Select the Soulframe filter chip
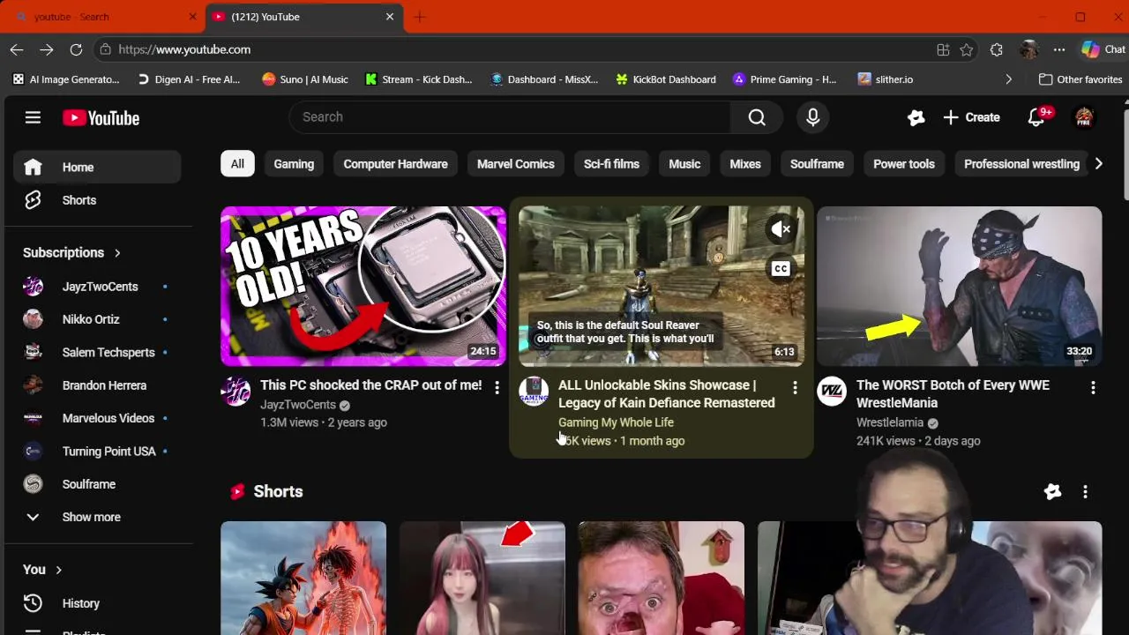Image resolution: width=1129 pixels, height=635 pixels. click(x=817, y=164)
